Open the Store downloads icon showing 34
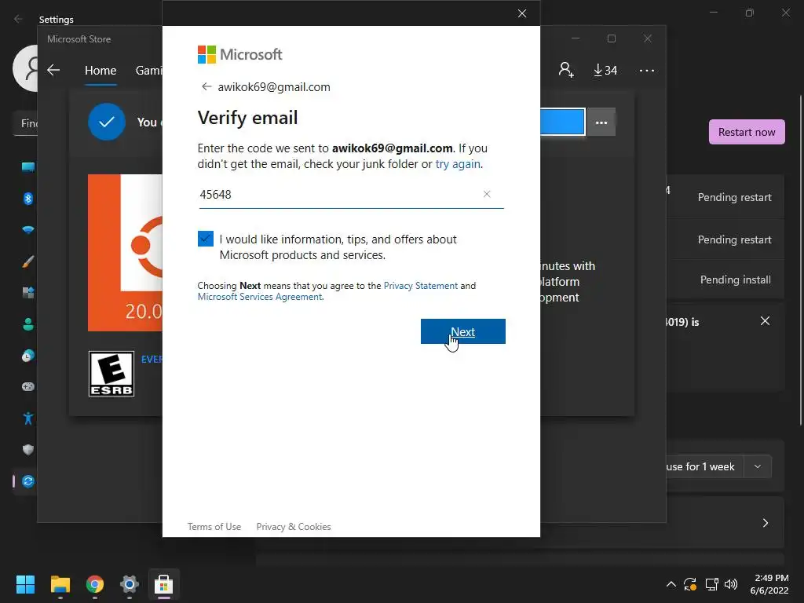The height and width of the screenshot is (603, 804). point(605,70)
